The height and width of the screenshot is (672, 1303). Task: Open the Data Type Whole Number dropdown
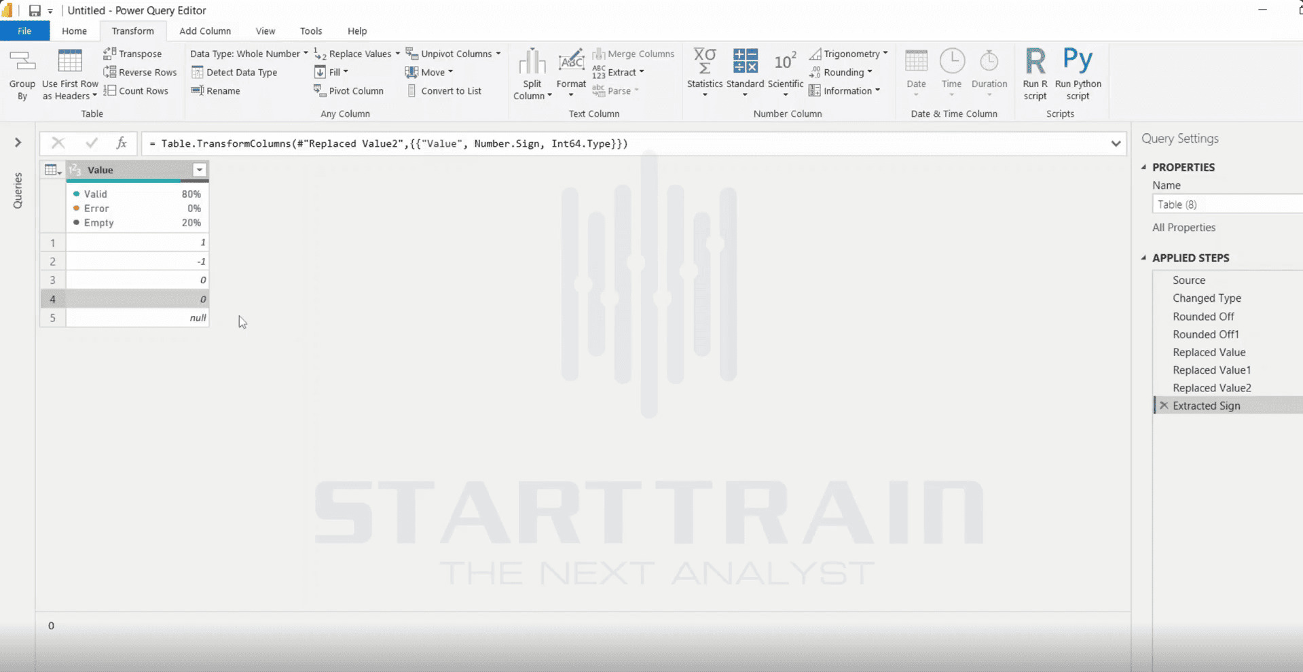[x=249, y=54]
